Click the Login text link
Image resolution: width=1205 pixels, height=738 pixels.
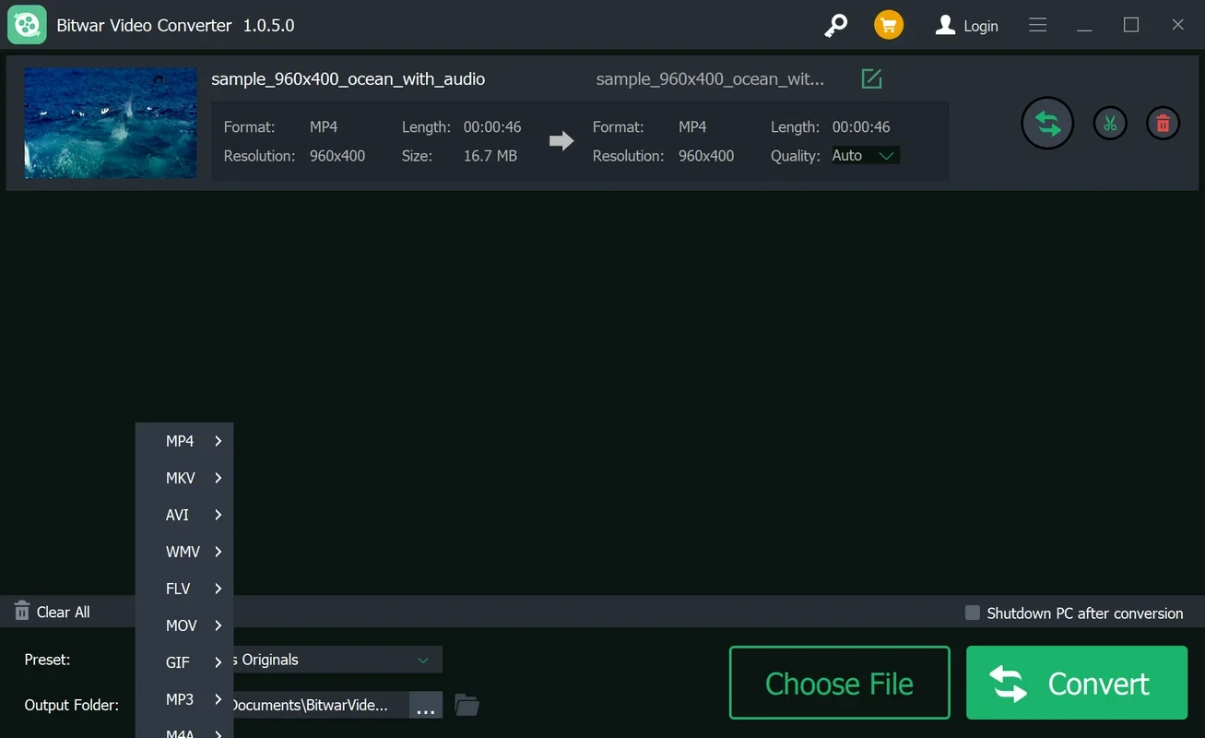tap(981, 26)
